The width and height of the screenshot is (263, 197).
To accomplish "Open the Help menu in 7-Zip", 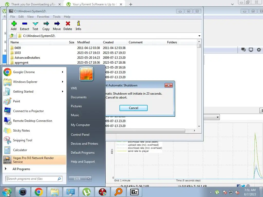I will pos(67,17).
